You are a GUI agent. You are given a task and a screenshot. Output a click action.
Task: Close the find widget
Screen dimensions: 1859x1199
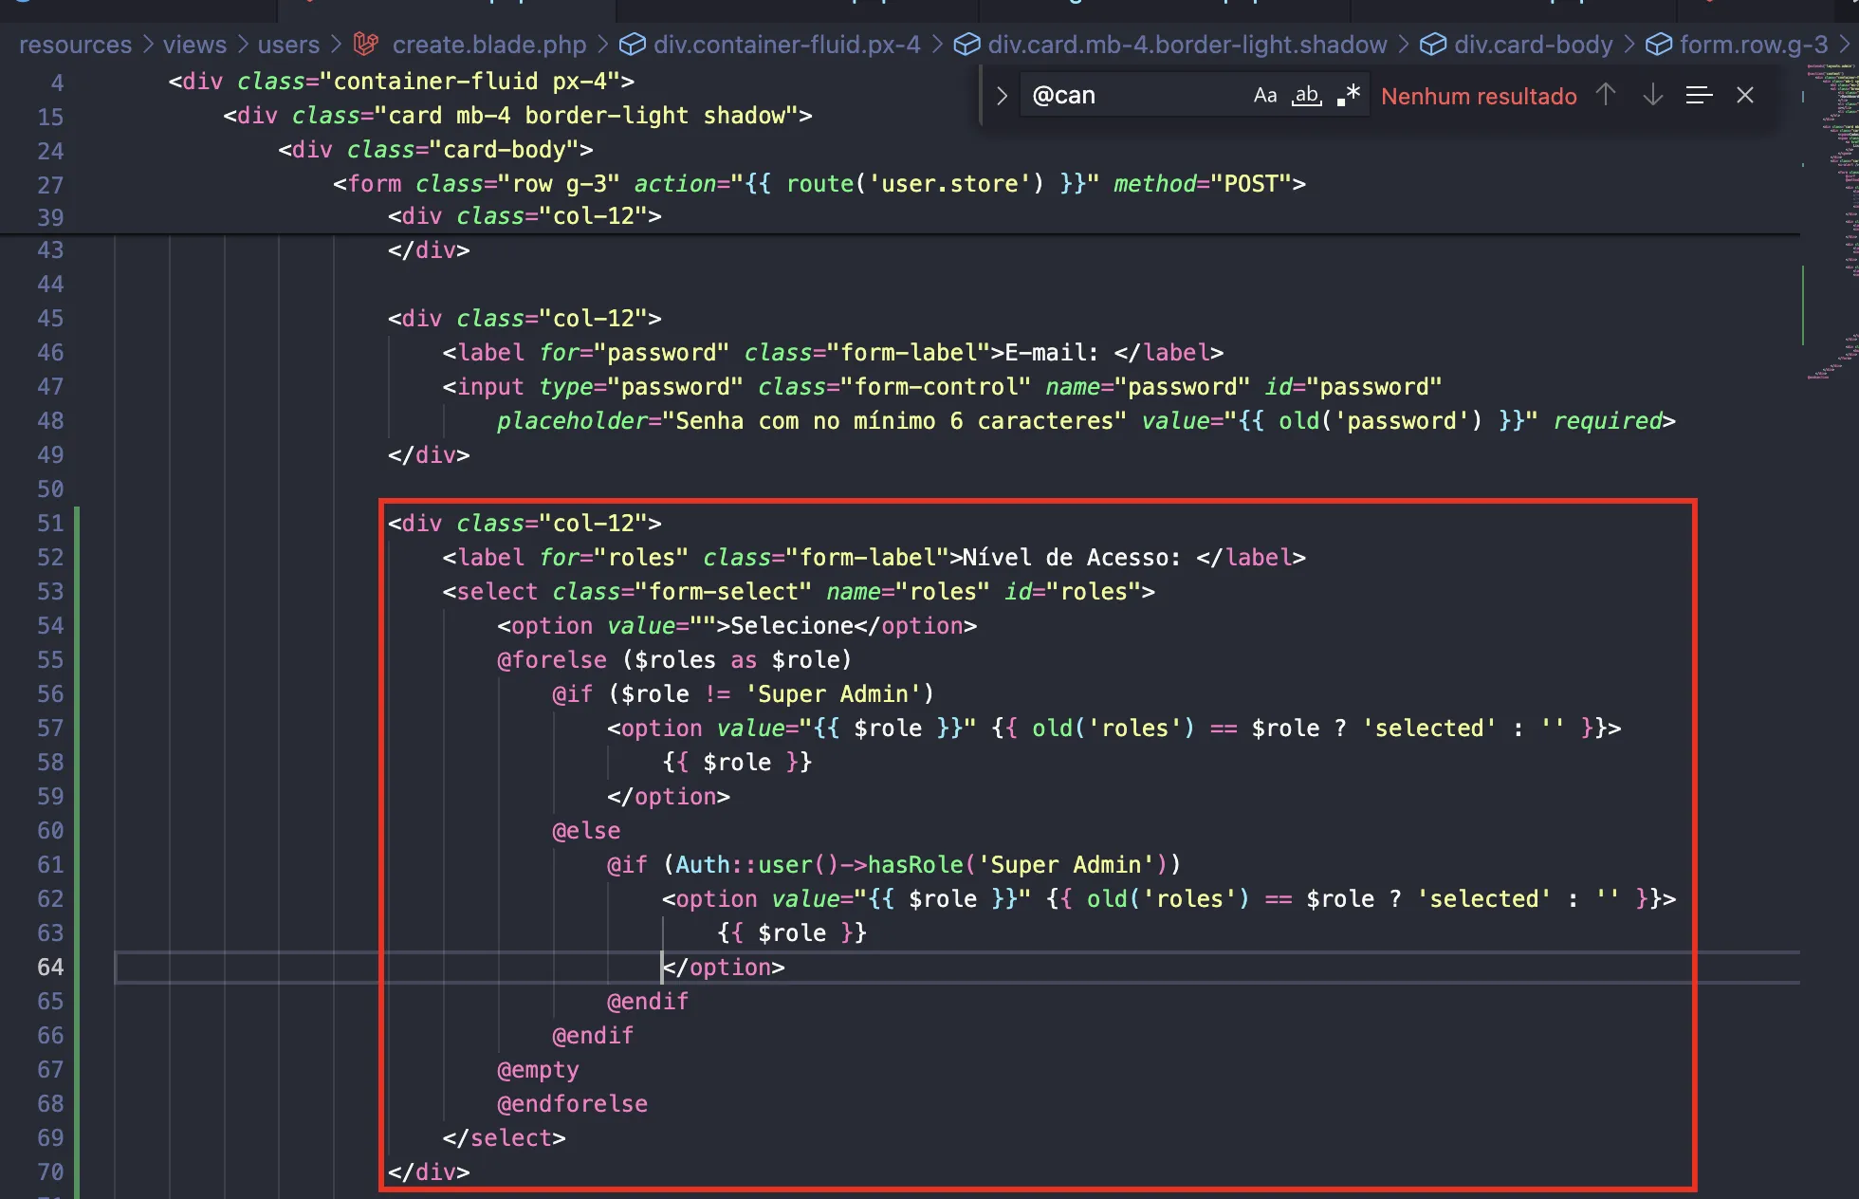pyautogui.click(x=1744, y=95)
